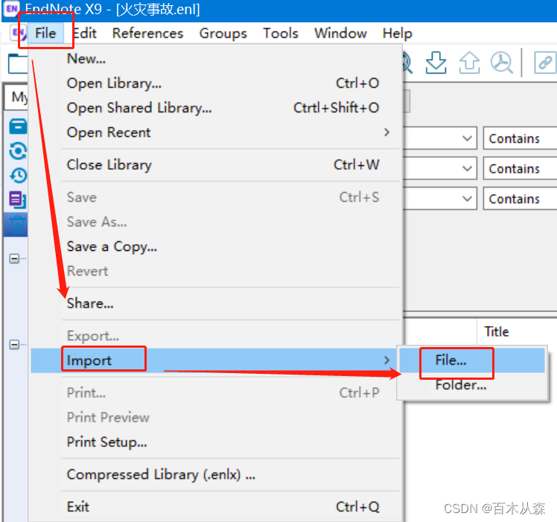The image size is (557, 522).
Task: Click the Unfiled notes sidebar icon
Action: 18,200
